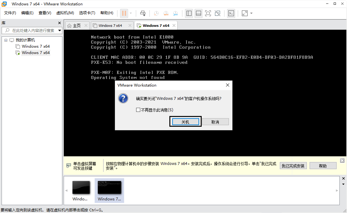
Task: Close the thumbnail bar
Action: tap(344, 179)
